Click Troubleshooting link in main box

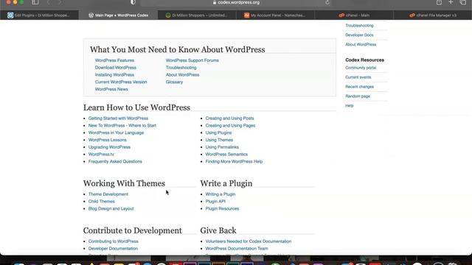[x=181, y=68]
